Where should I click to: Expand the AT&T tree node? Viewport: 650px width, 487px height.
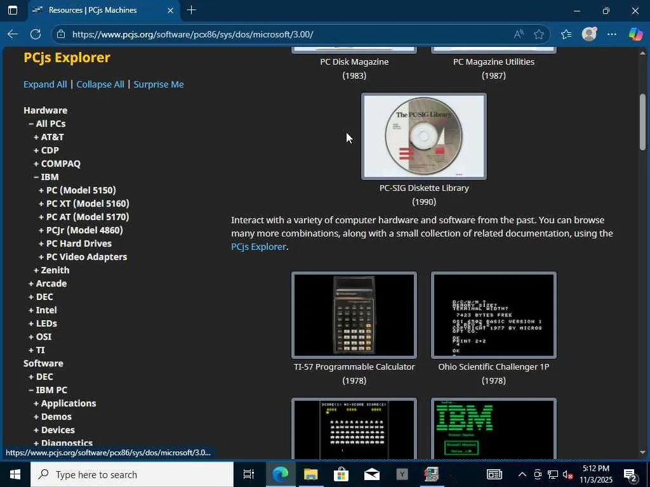point(48,137)
